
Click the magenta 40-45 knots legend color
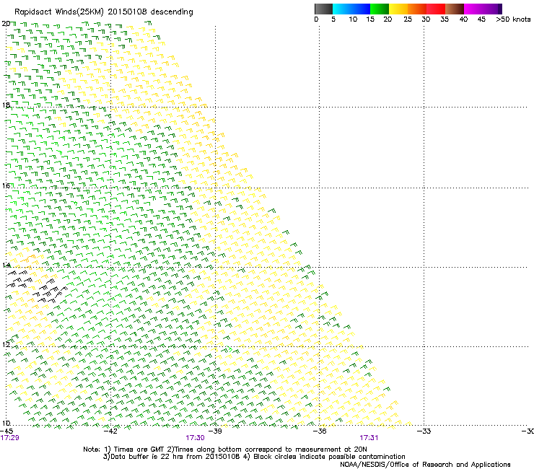click(x=473, y=9)
